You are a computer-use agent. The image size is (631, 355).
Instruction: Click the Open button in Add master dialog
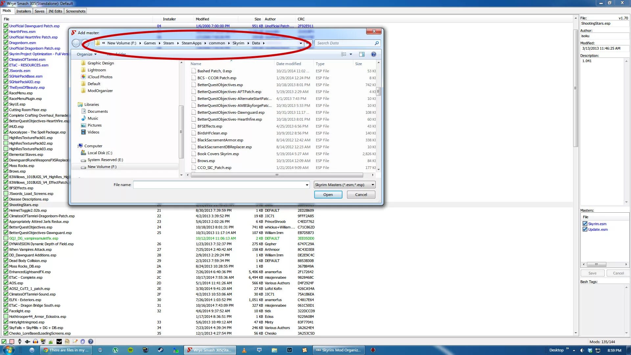[x=328, y=195]
